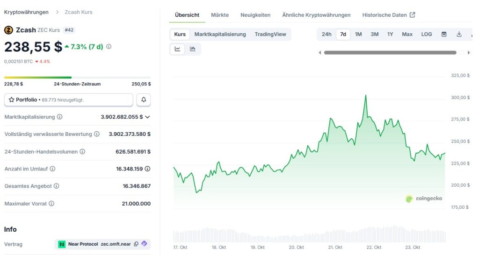Click the #42 rank badge
Image resolution: width=479 pixels, height=255 pixels.
(x=69, y=30)
